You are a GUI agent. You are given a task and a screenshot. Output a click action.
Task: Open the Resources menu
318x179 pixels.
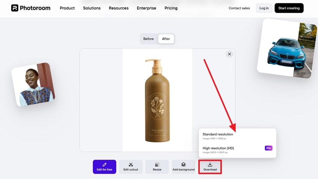119,8
